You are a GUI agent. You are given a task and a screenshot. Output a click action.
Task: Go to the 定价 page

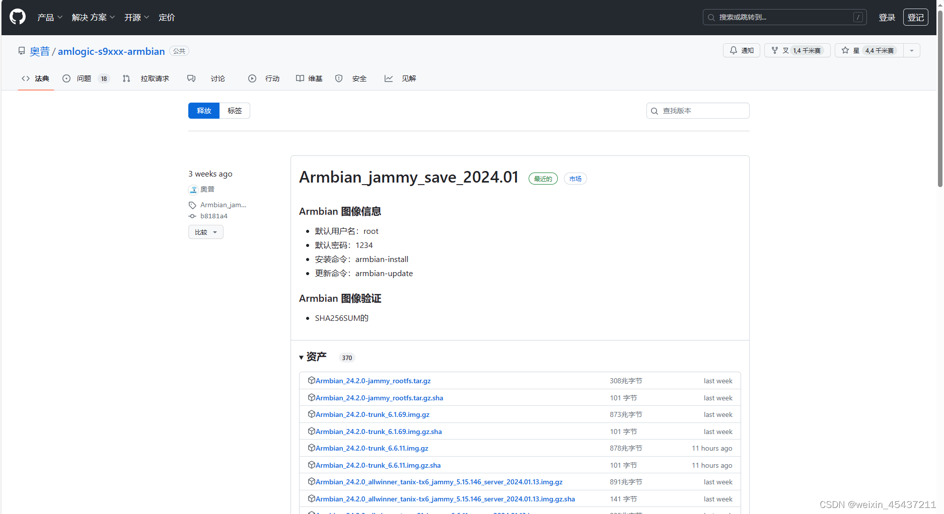[167, 17]
